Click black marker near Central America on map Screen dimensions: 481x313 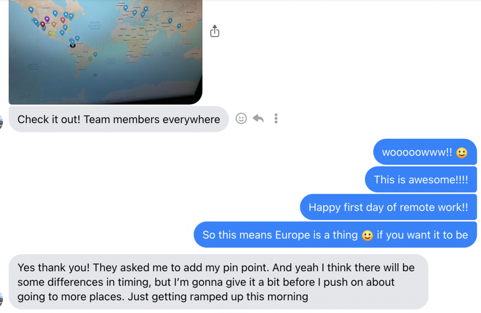tap(73, 46)
